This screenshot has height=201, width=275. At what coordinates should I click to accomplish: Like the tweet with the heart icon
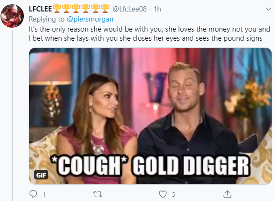coord(163,194)
